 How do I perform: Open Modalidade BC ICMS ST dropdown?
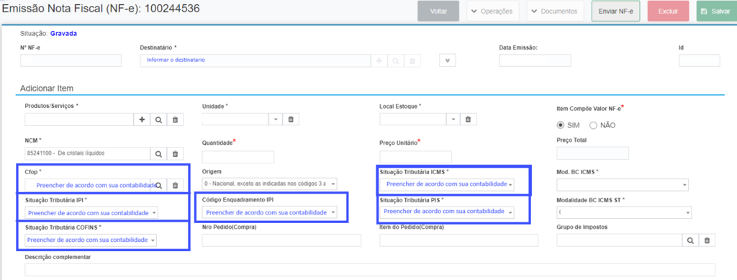pyautogui.click(x=624, y=213)
